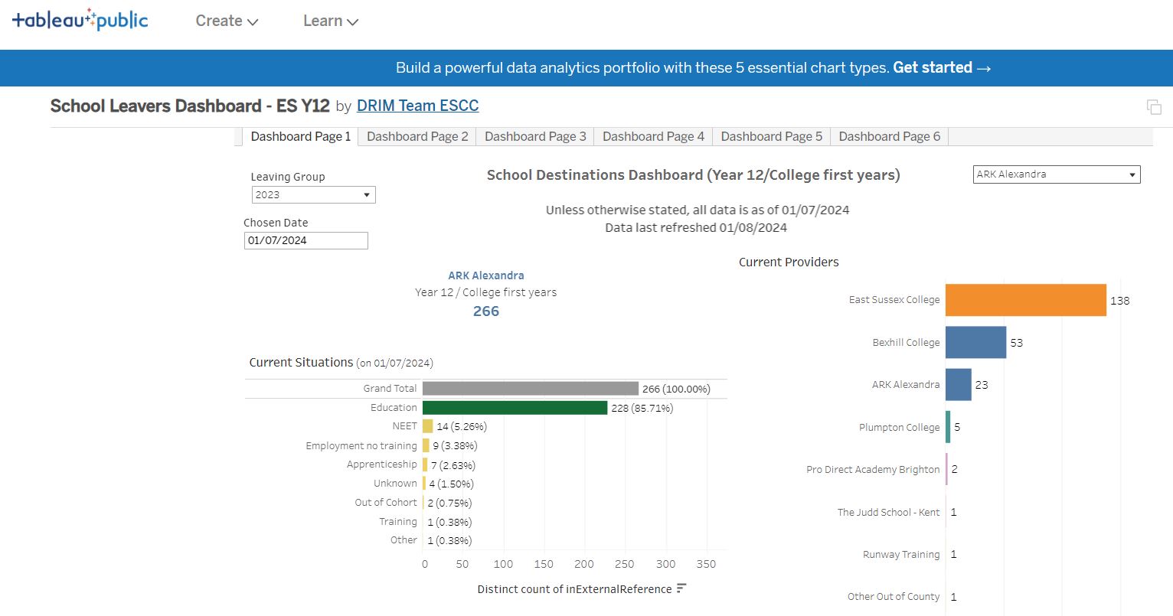Click the Chosen Date input field

click(306, 240)
